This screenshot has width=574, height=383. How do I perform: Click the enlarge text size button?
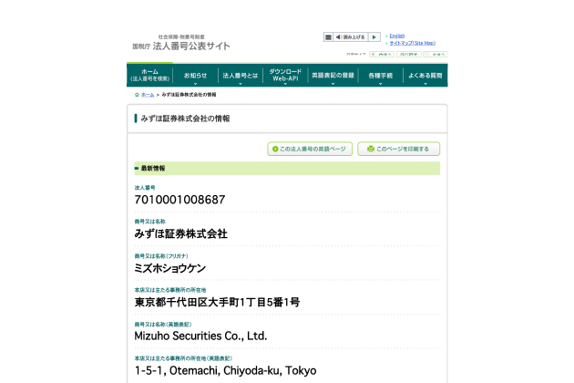pyautogui.click(x=382, y=54)
